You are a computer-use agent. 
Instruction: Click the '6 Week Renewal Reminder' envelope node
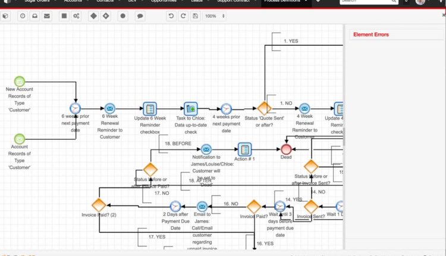(x=110, y=108)
